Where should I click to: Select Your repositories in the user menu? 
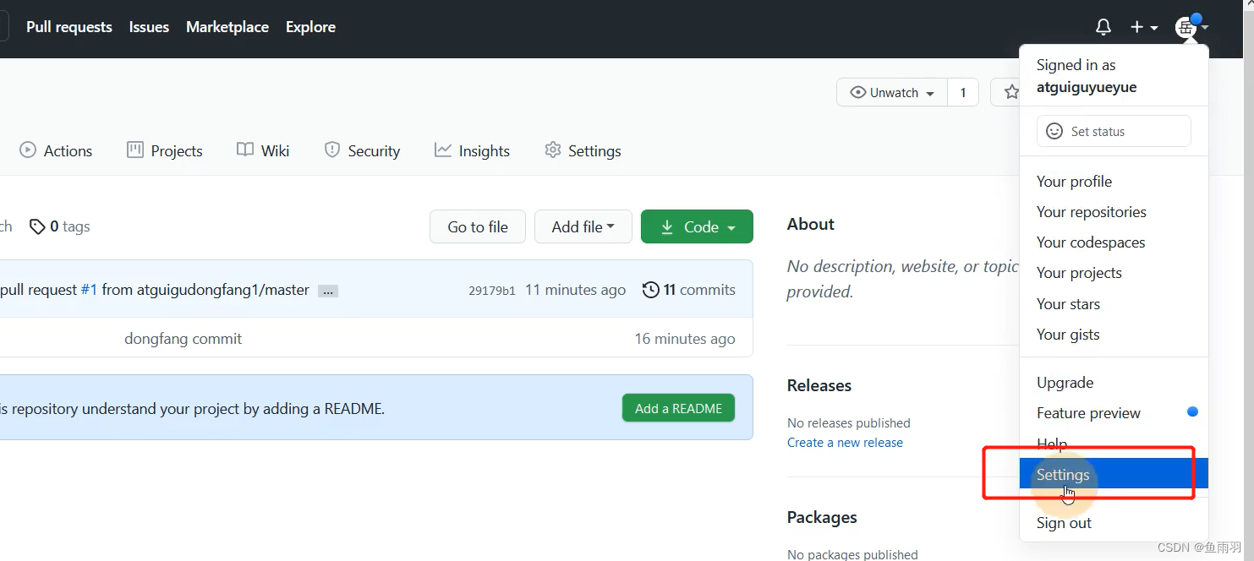(1114, 212)
